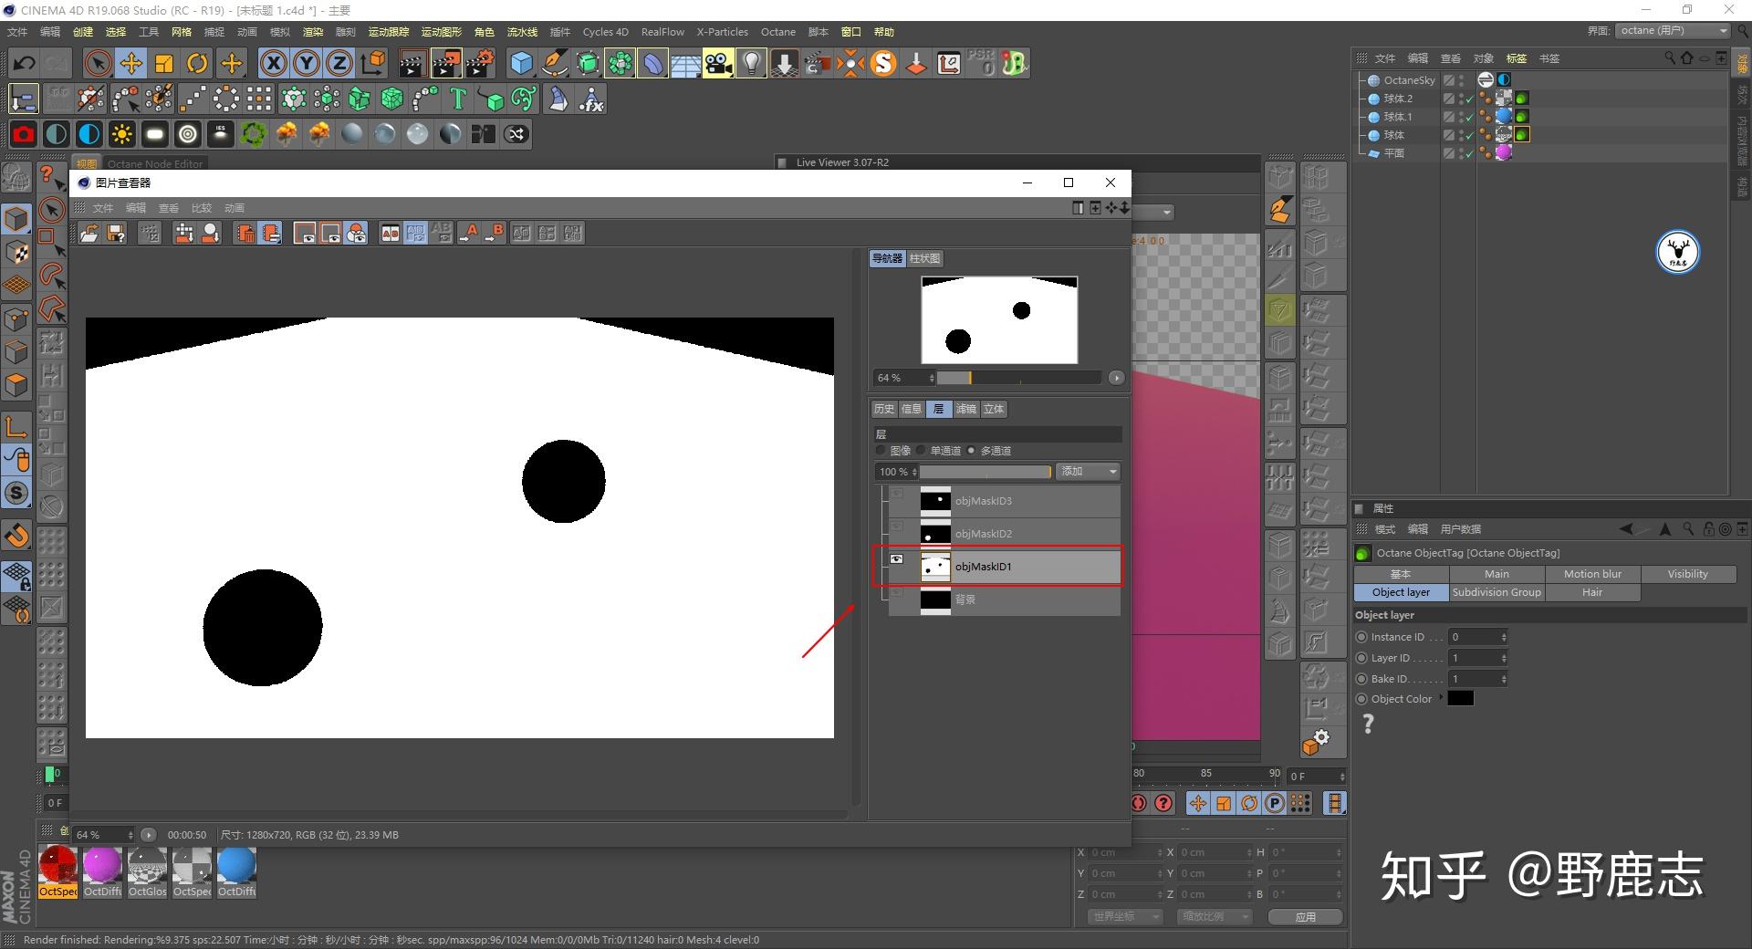Open the 界面 layout dropdown

[1674, 31]
